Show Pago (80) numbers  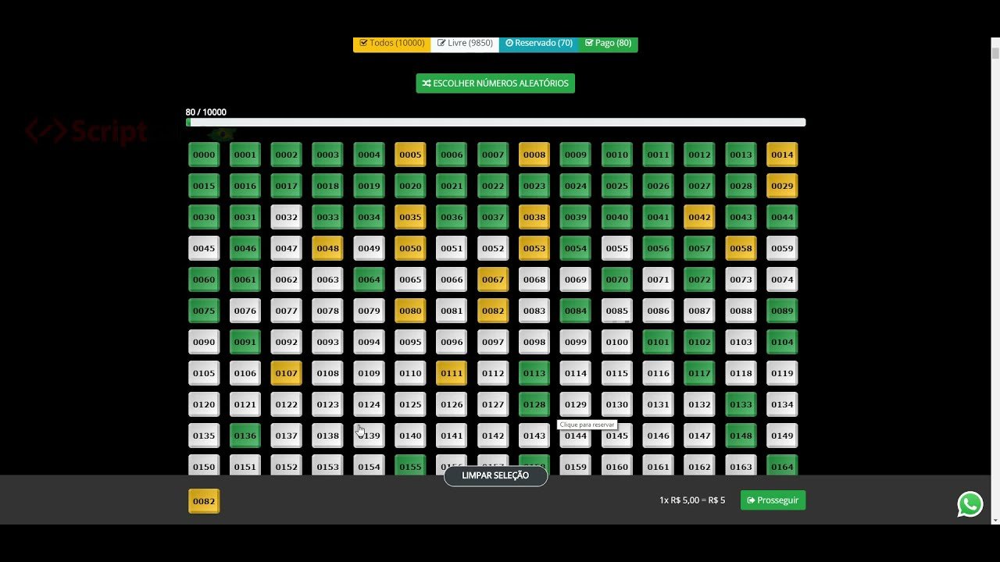point(608,43)
